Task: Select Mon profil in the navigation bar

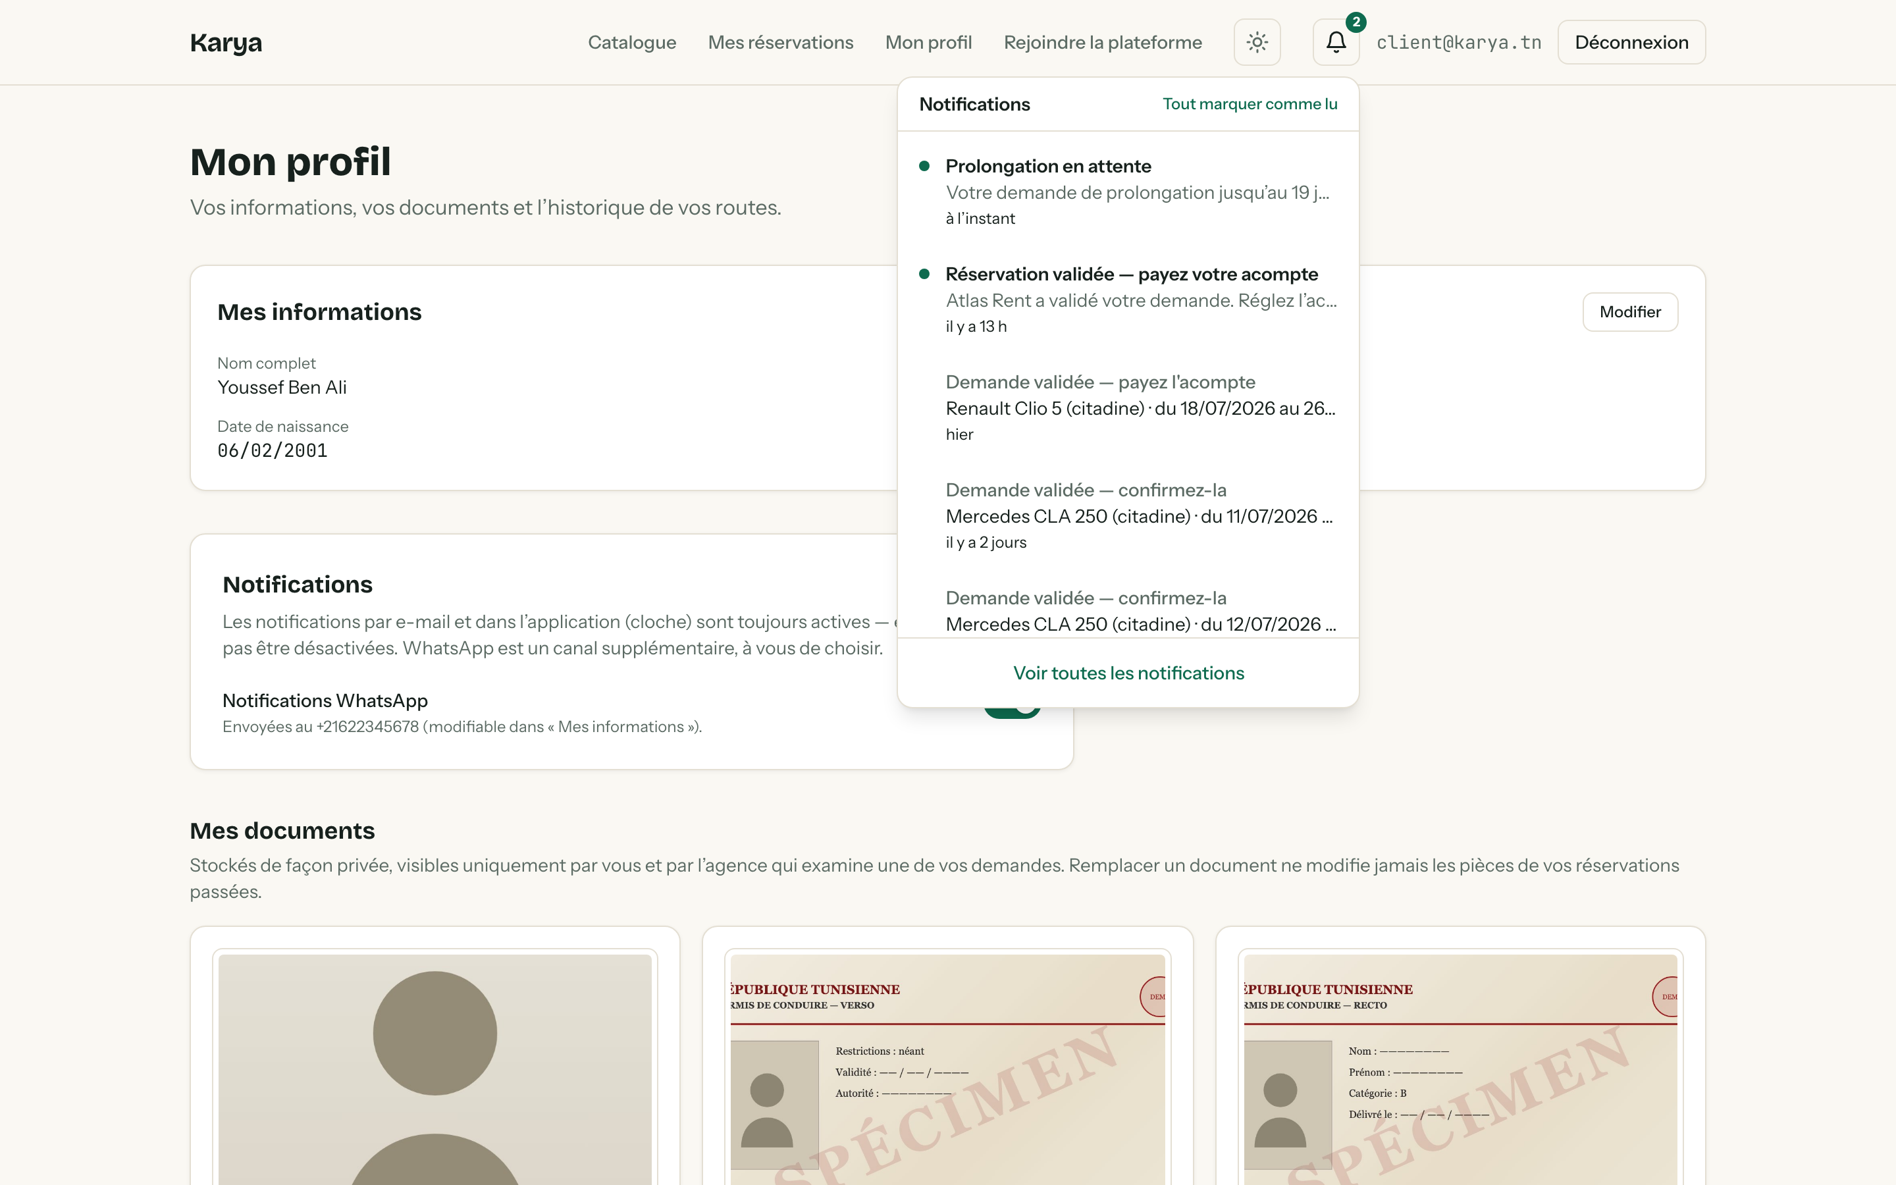Action: [928, 42]
